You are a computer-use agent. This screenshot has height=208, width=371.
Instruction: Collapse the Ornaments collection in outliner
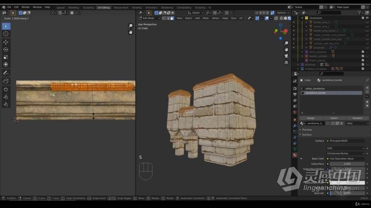pos(302,18)
